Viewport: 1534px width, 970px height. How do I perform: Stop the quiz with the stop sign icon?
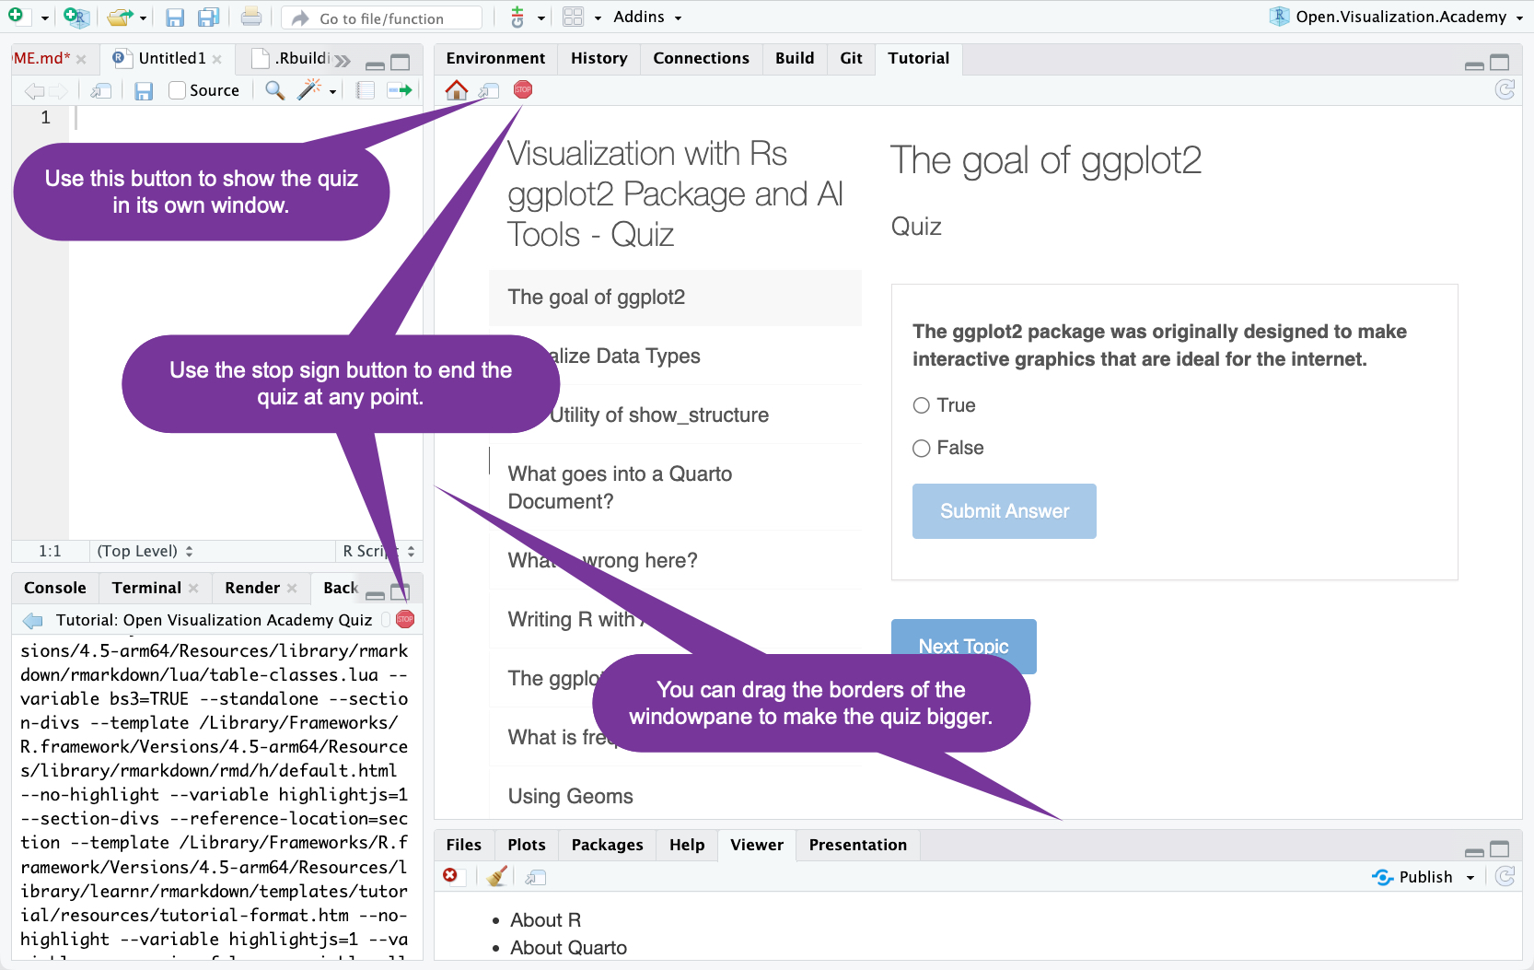pos(522,89)
